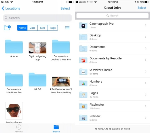Open the LG G6 folder
Screen dimensions: 150x133
(x=37, y=80)
